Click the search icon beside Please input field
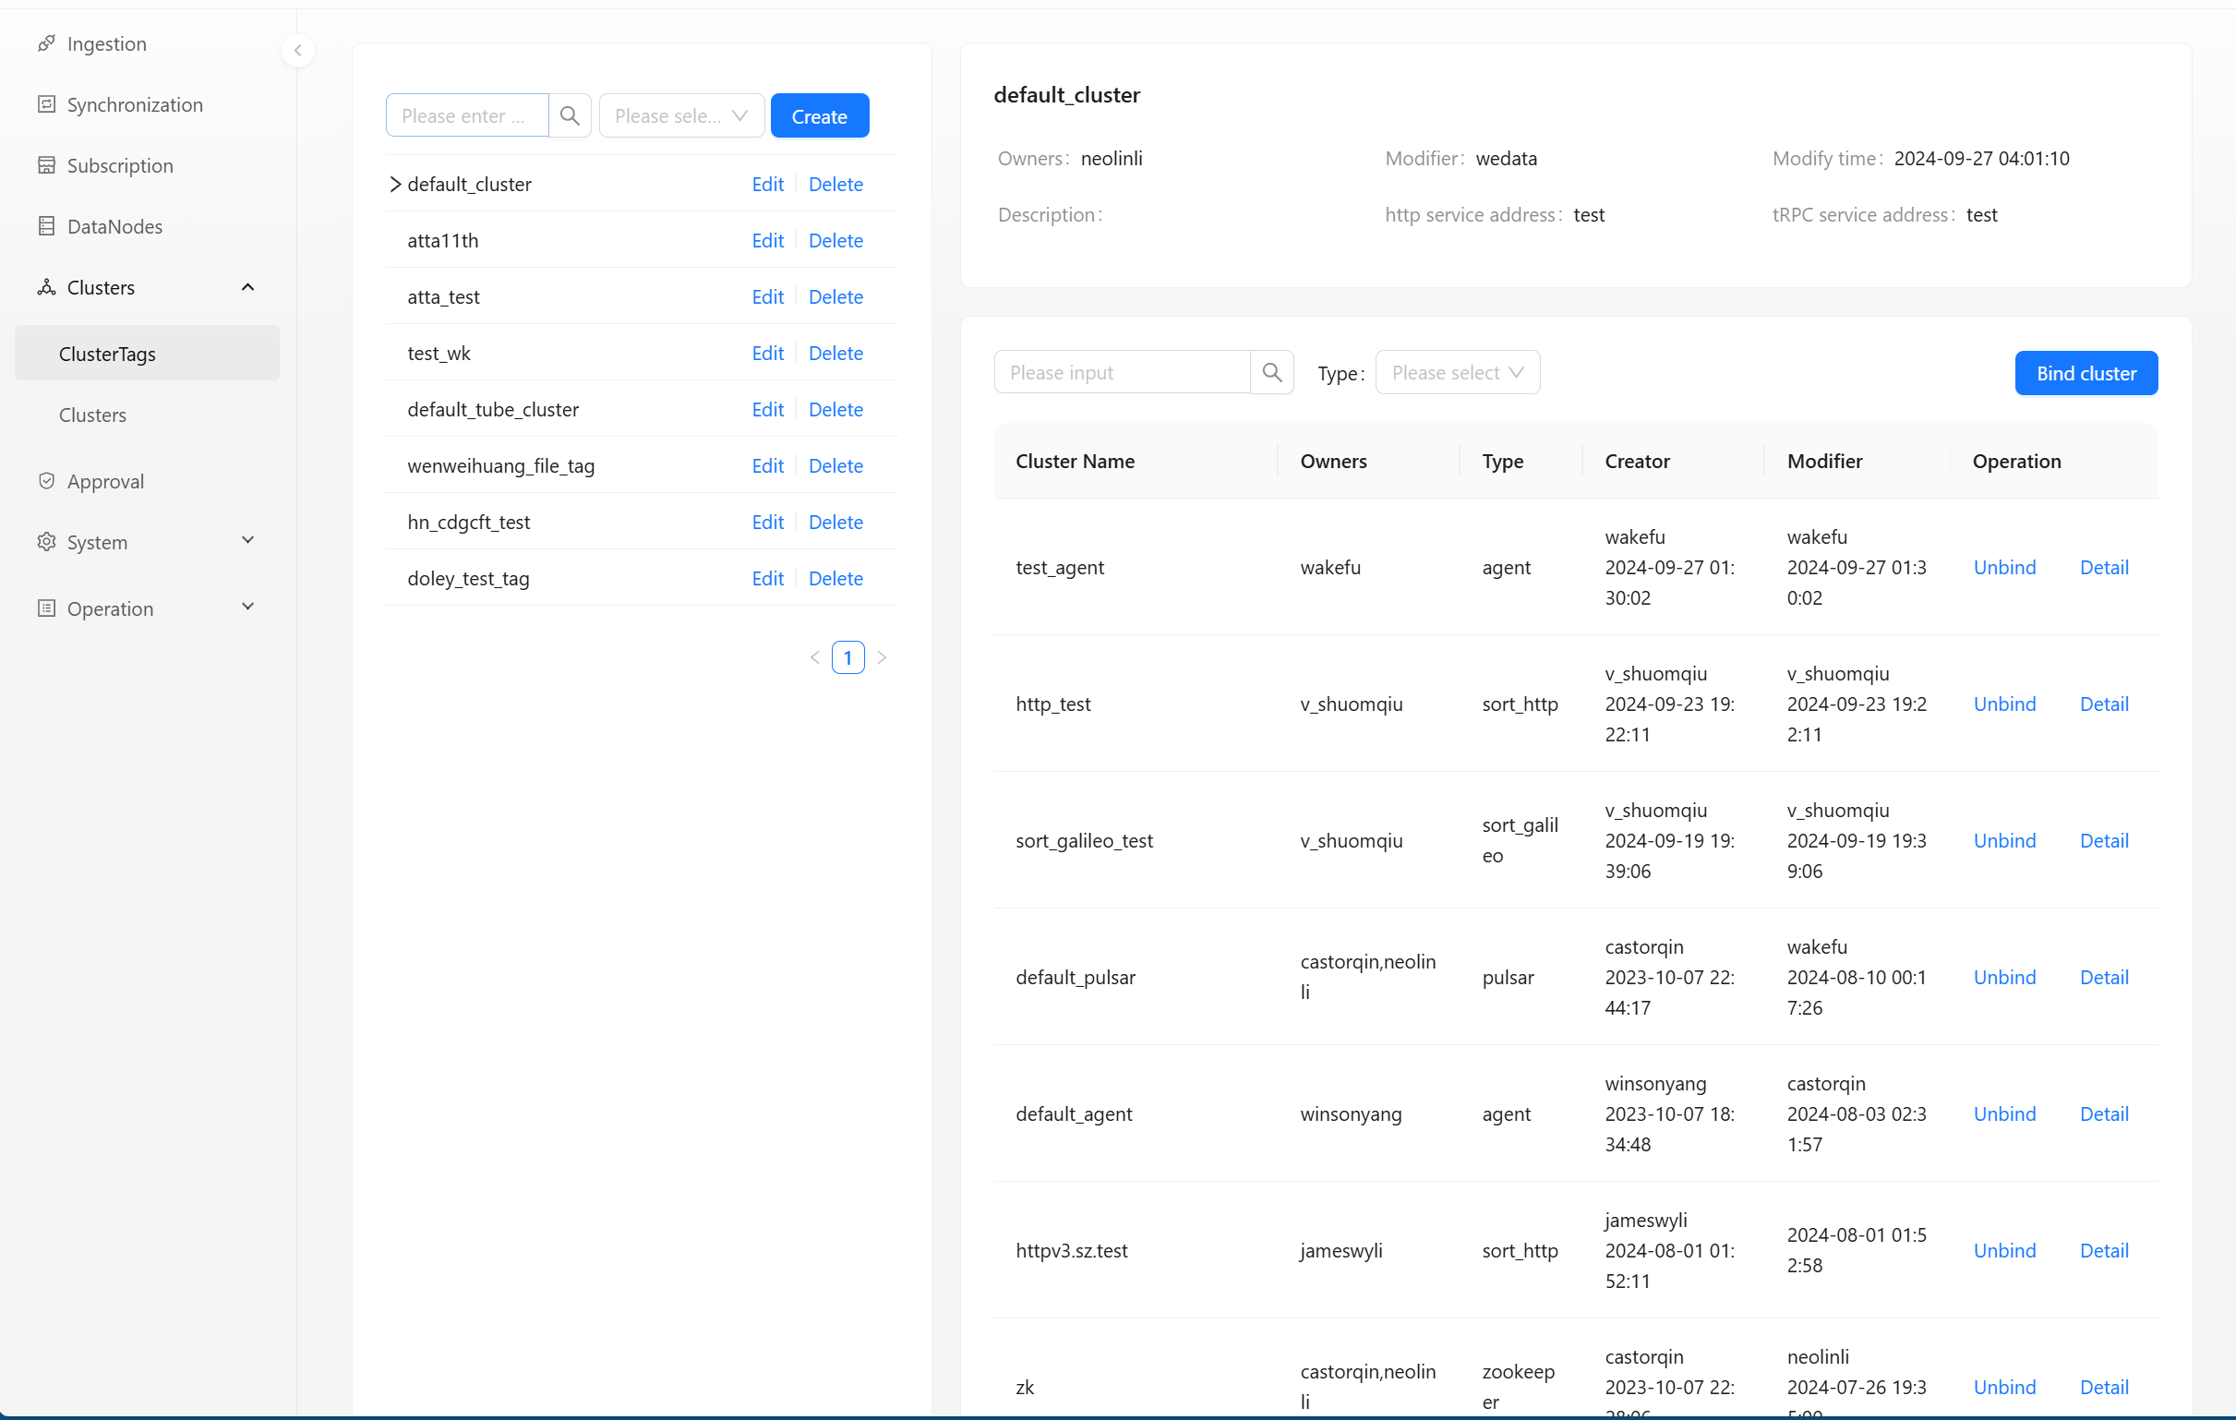The height and width of the screenshot is (1420, 2236). point(1271,372)
